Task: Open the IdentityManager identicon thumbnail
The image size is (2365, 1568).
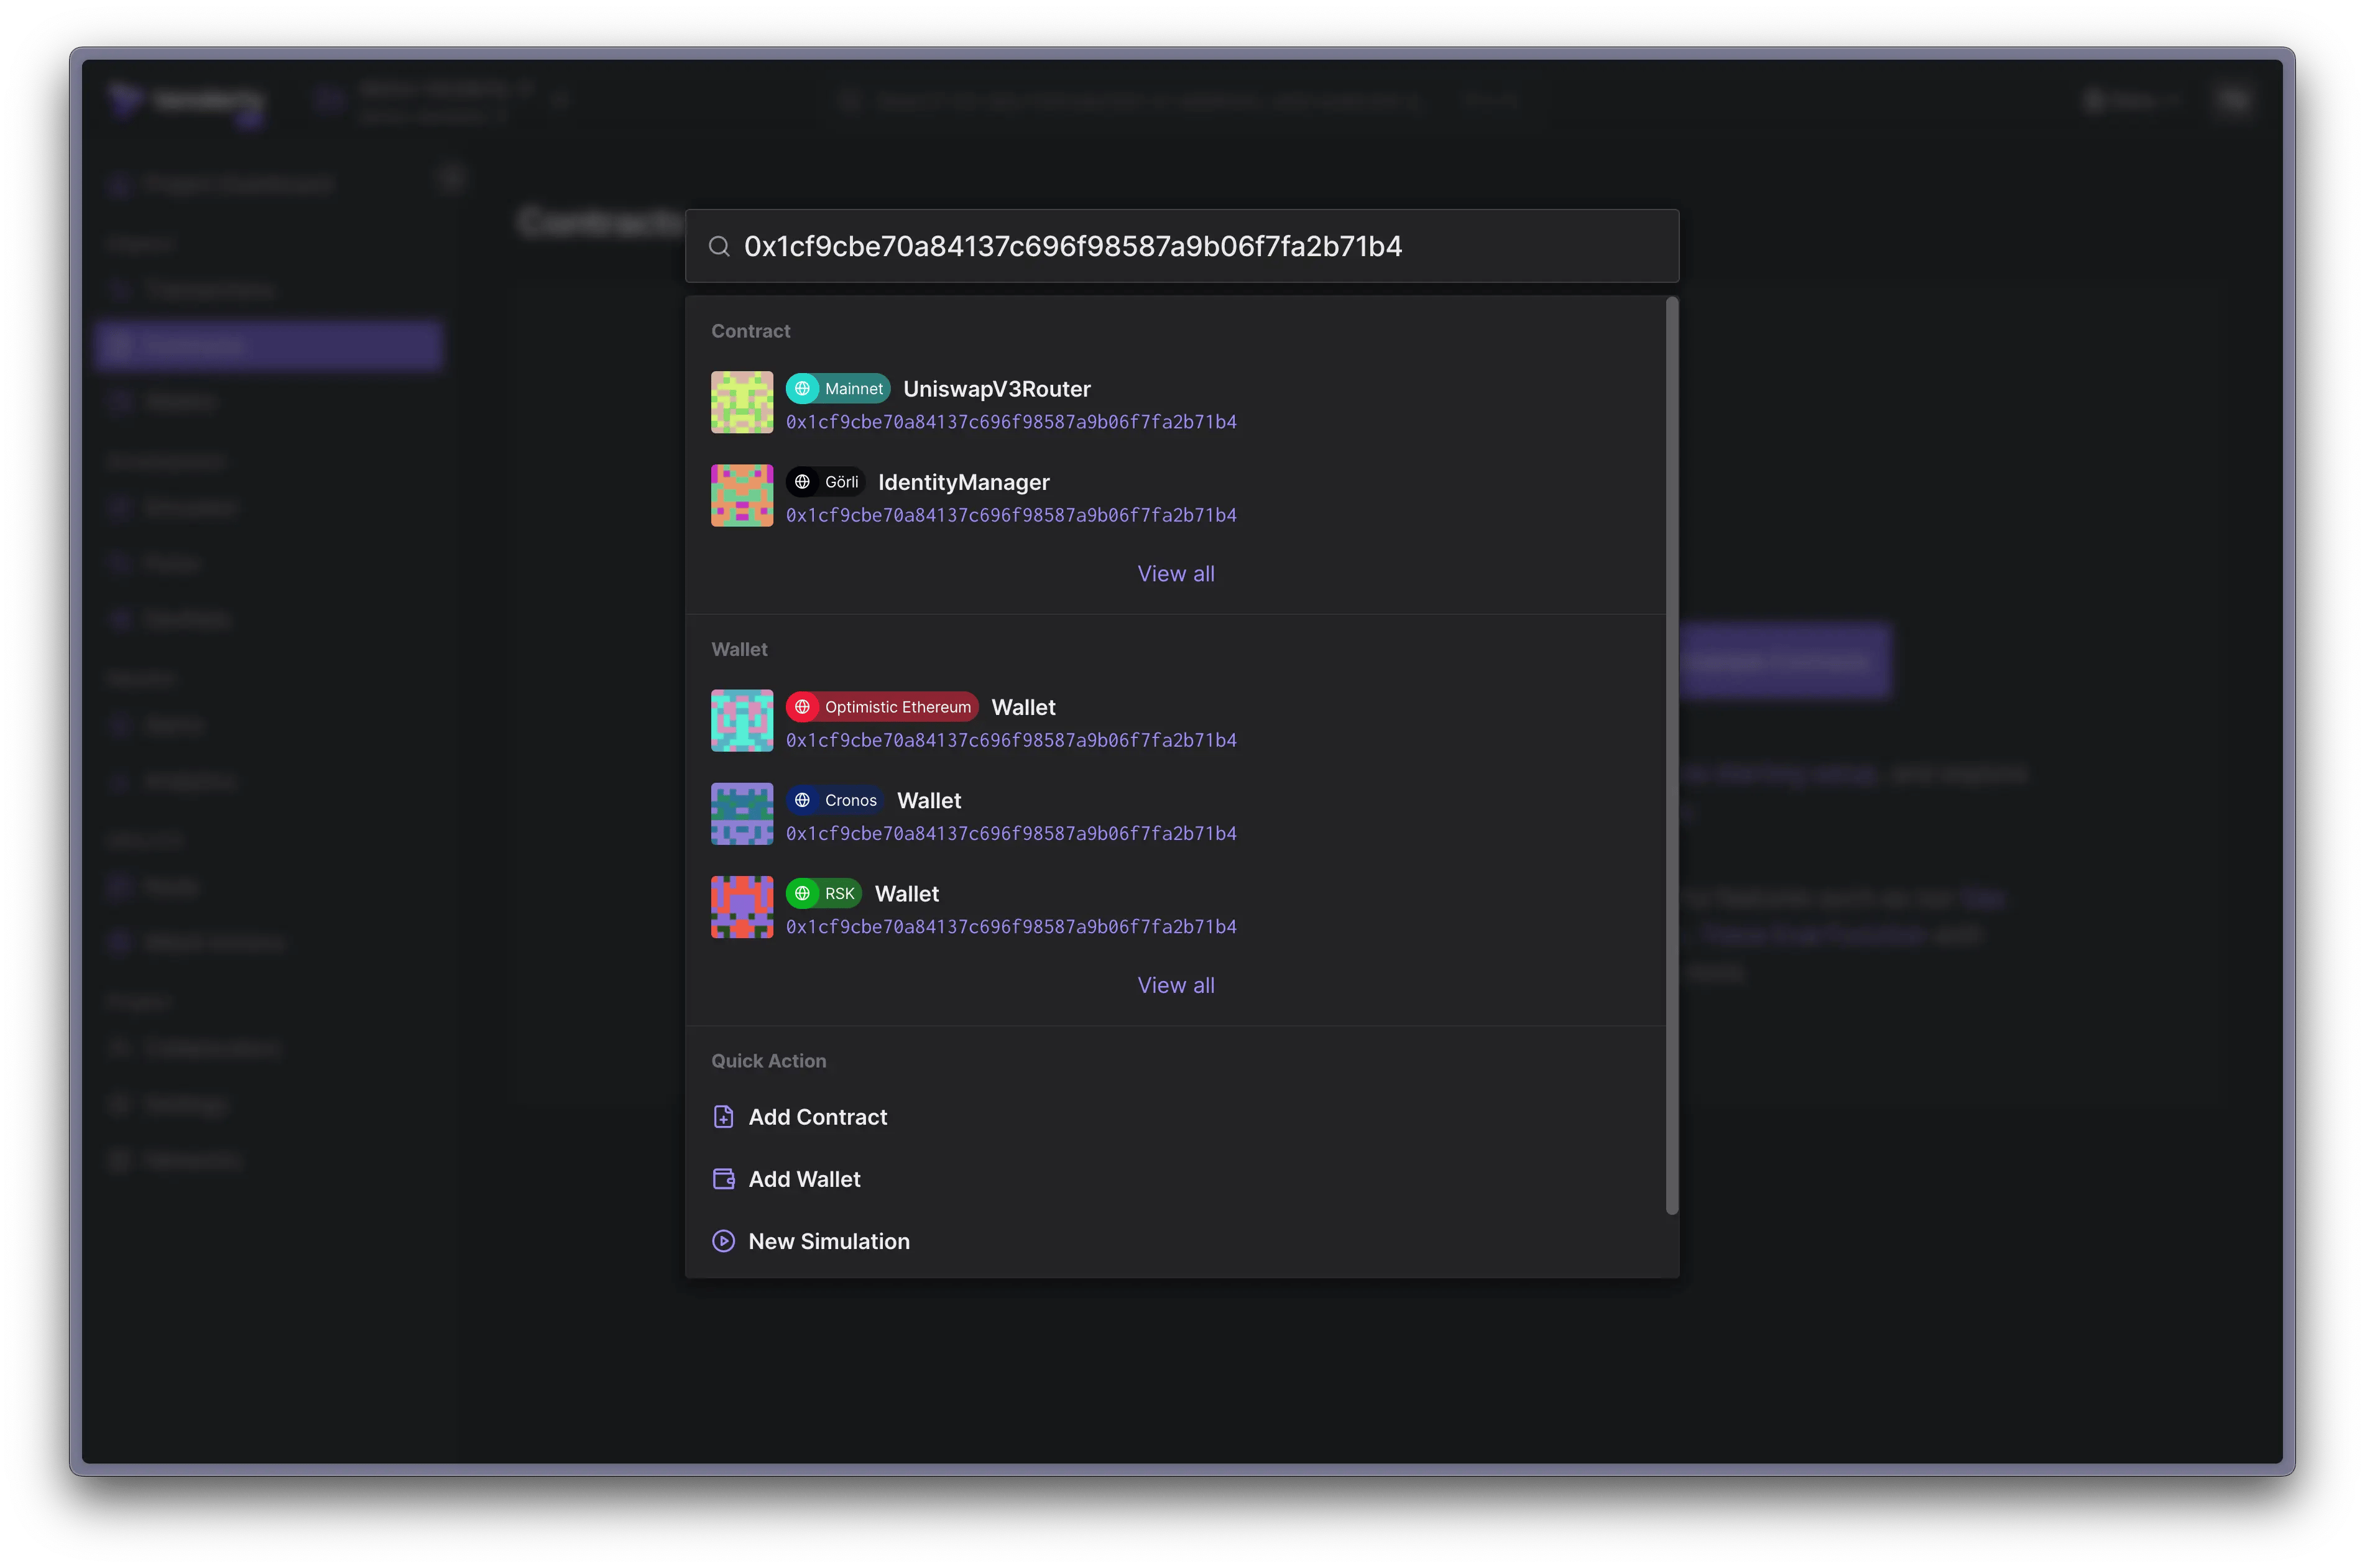Action: (741, 495)
